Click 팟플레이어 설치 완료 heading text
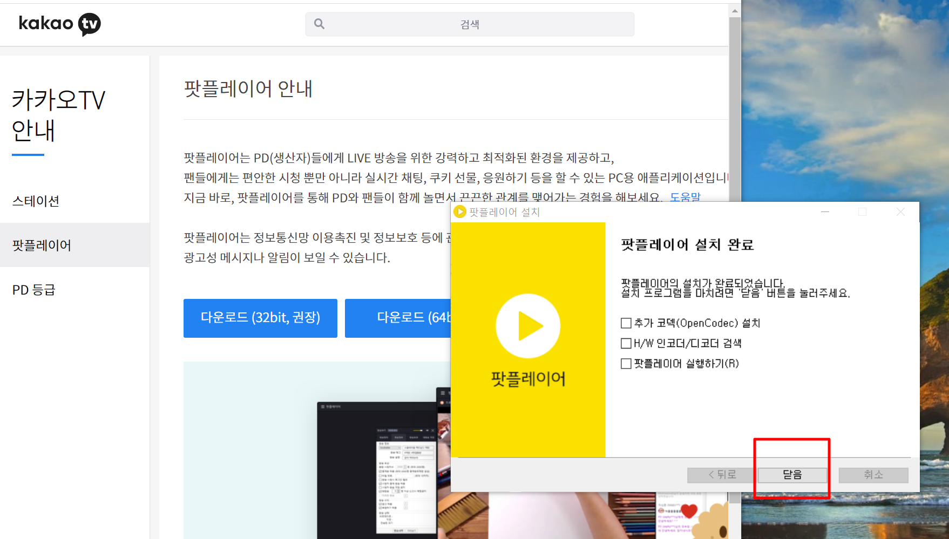Viewport: 949px width, 539px height. tap(687, 245)
